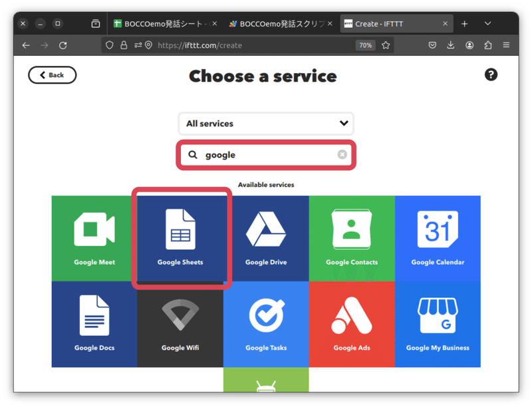List all open tabs dropdown
Viewport: 532px width, 407px height.
(487, 24)
